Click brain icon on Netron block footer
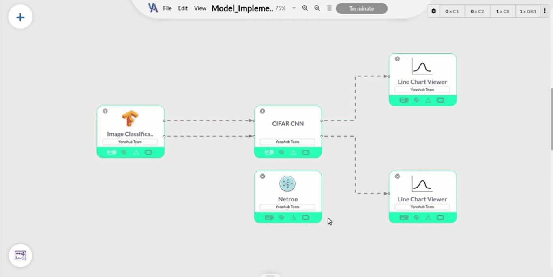Image resolution: width=553 pixels, height=277 pixels. point(281,218)
